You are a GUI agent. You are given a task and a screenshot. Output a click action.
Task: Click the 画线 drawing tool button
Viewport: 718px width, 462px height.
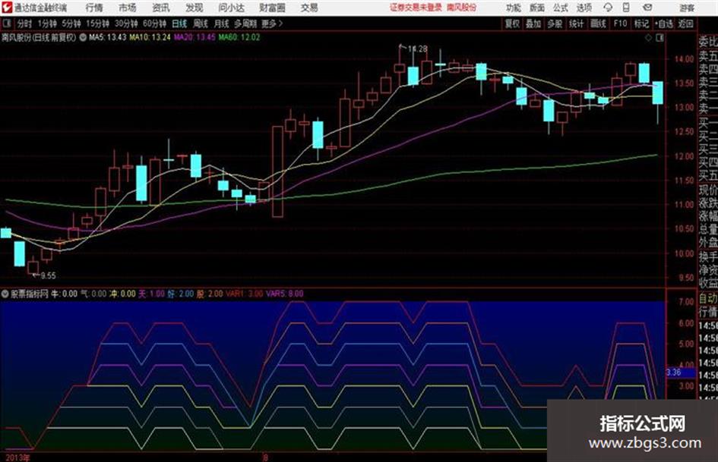(598, 24)
